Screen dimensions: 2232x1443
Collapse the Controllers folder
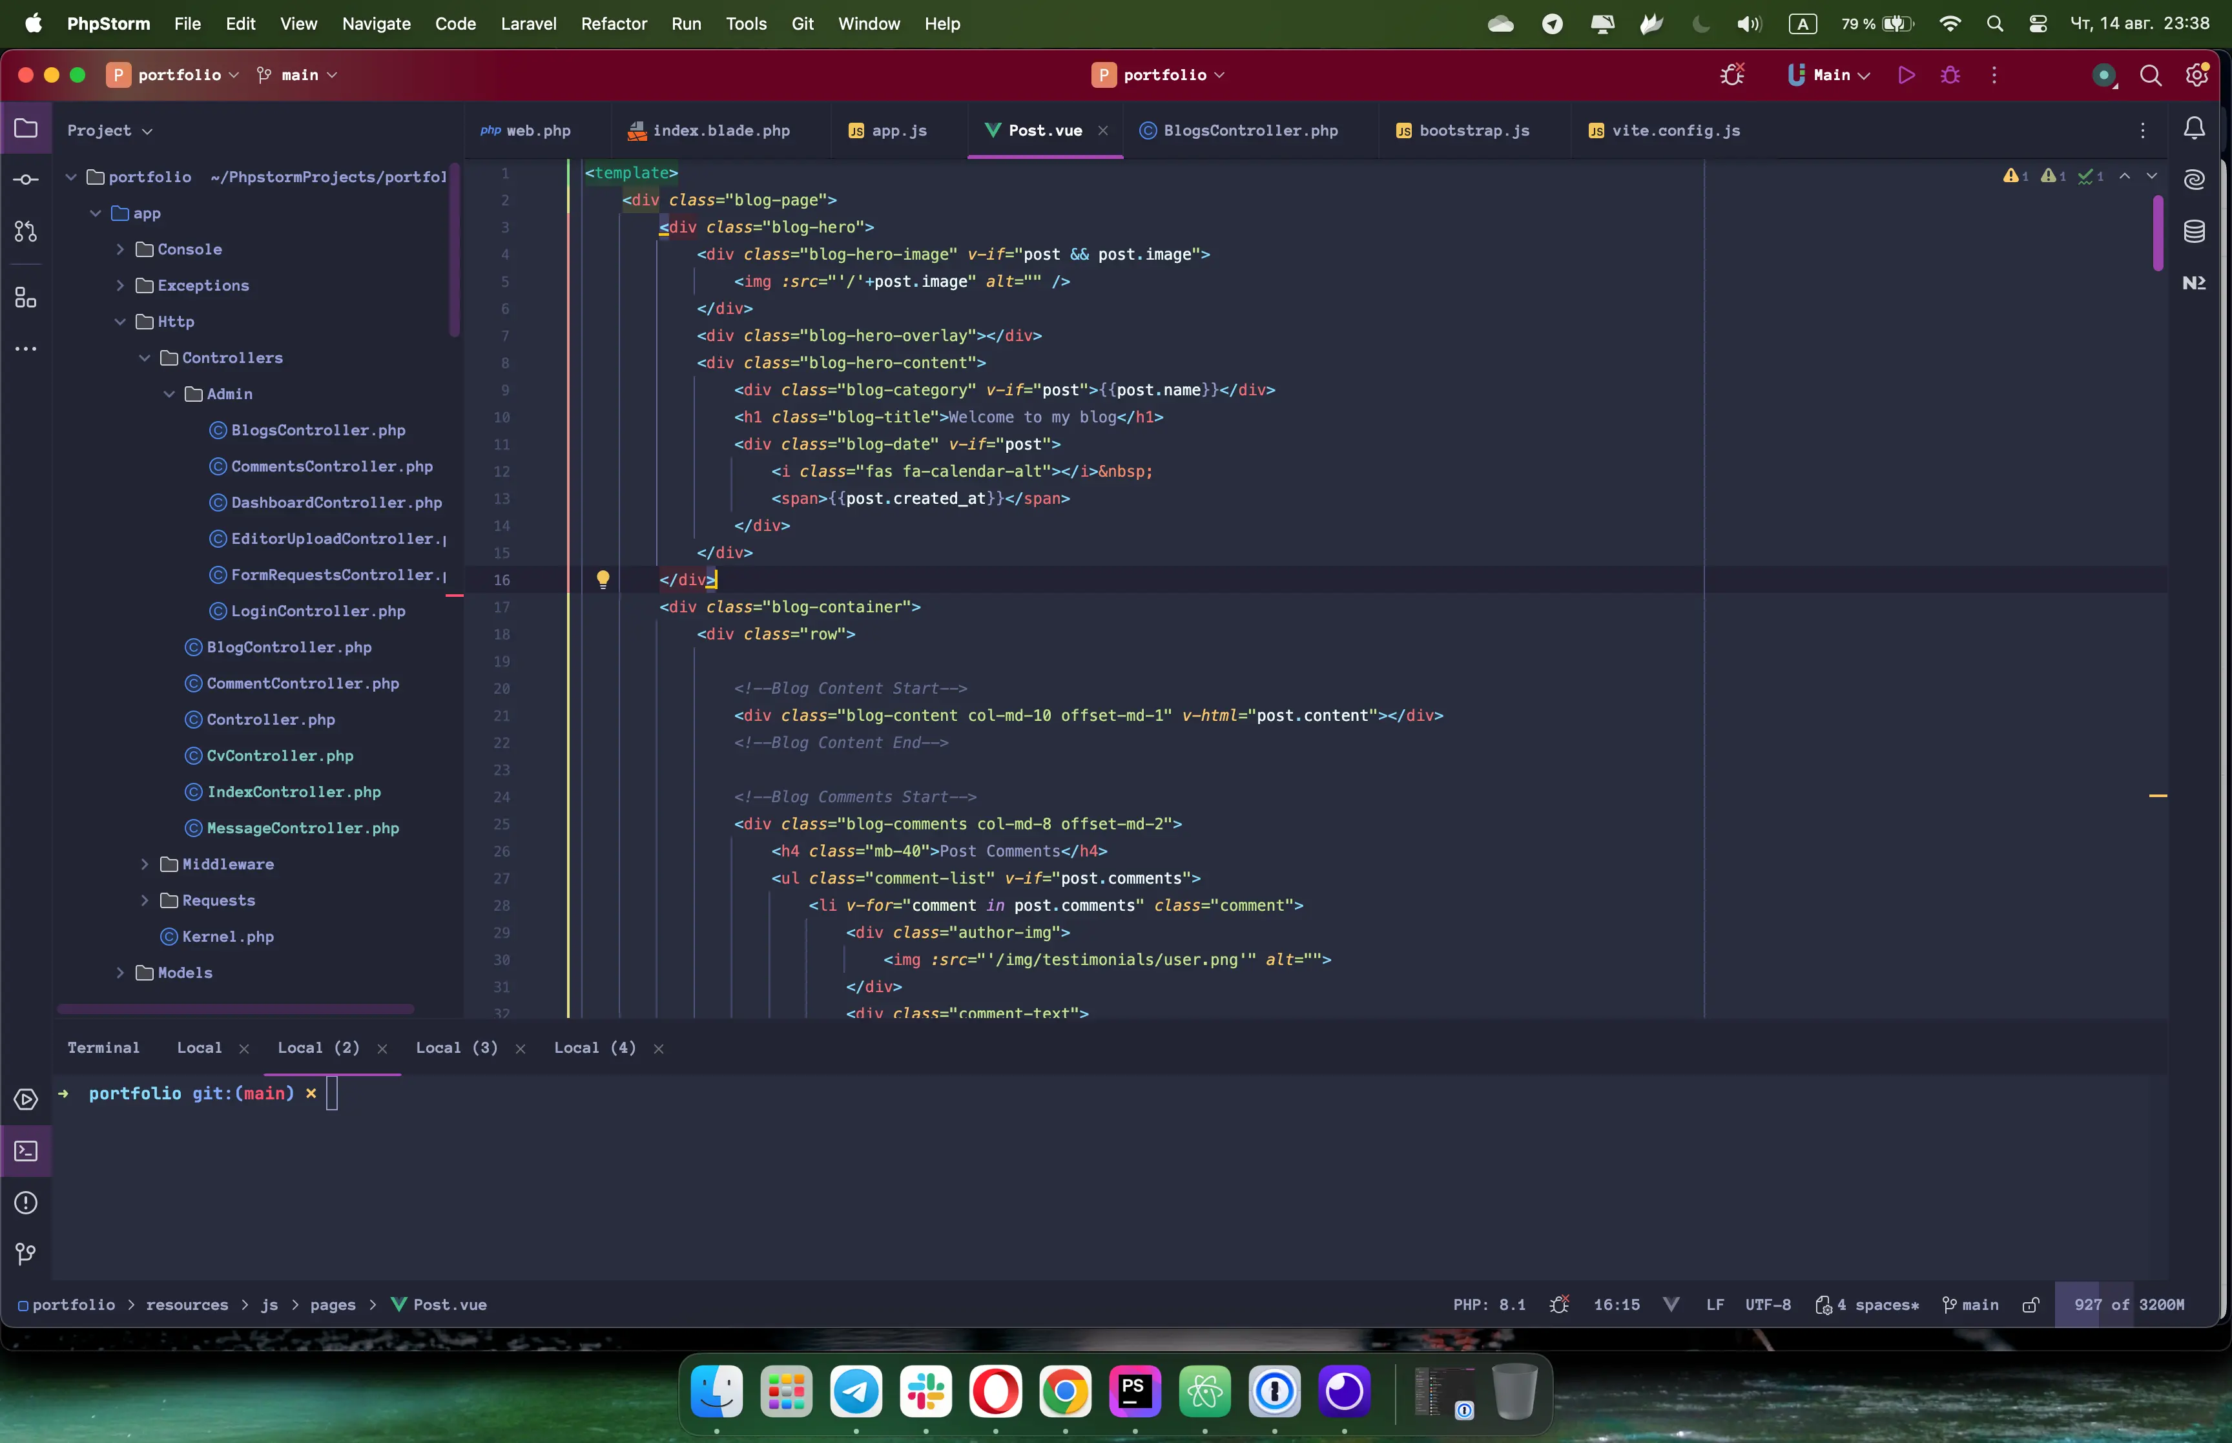pyautogui.click(x=144, y=358)
